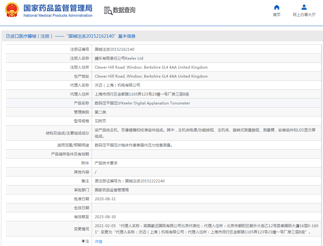Click the document icon before 进口医疗器械
Viewport: 323px width, 246px height.
[x=8, y=36]
